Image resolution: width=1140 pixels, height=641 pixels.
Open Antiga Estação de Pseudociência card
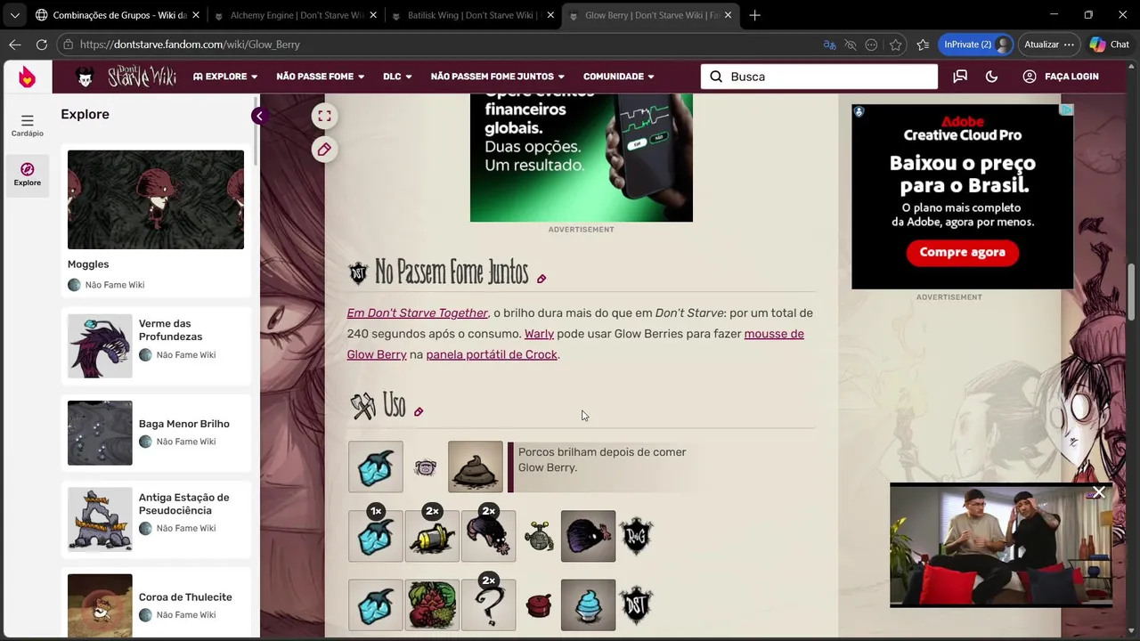(156, 519)
